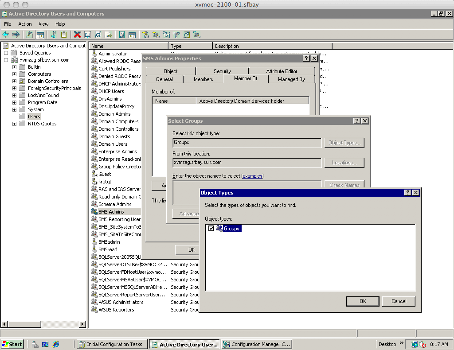
Task: Select the Domain Admins list row
Action: point(116,114)
